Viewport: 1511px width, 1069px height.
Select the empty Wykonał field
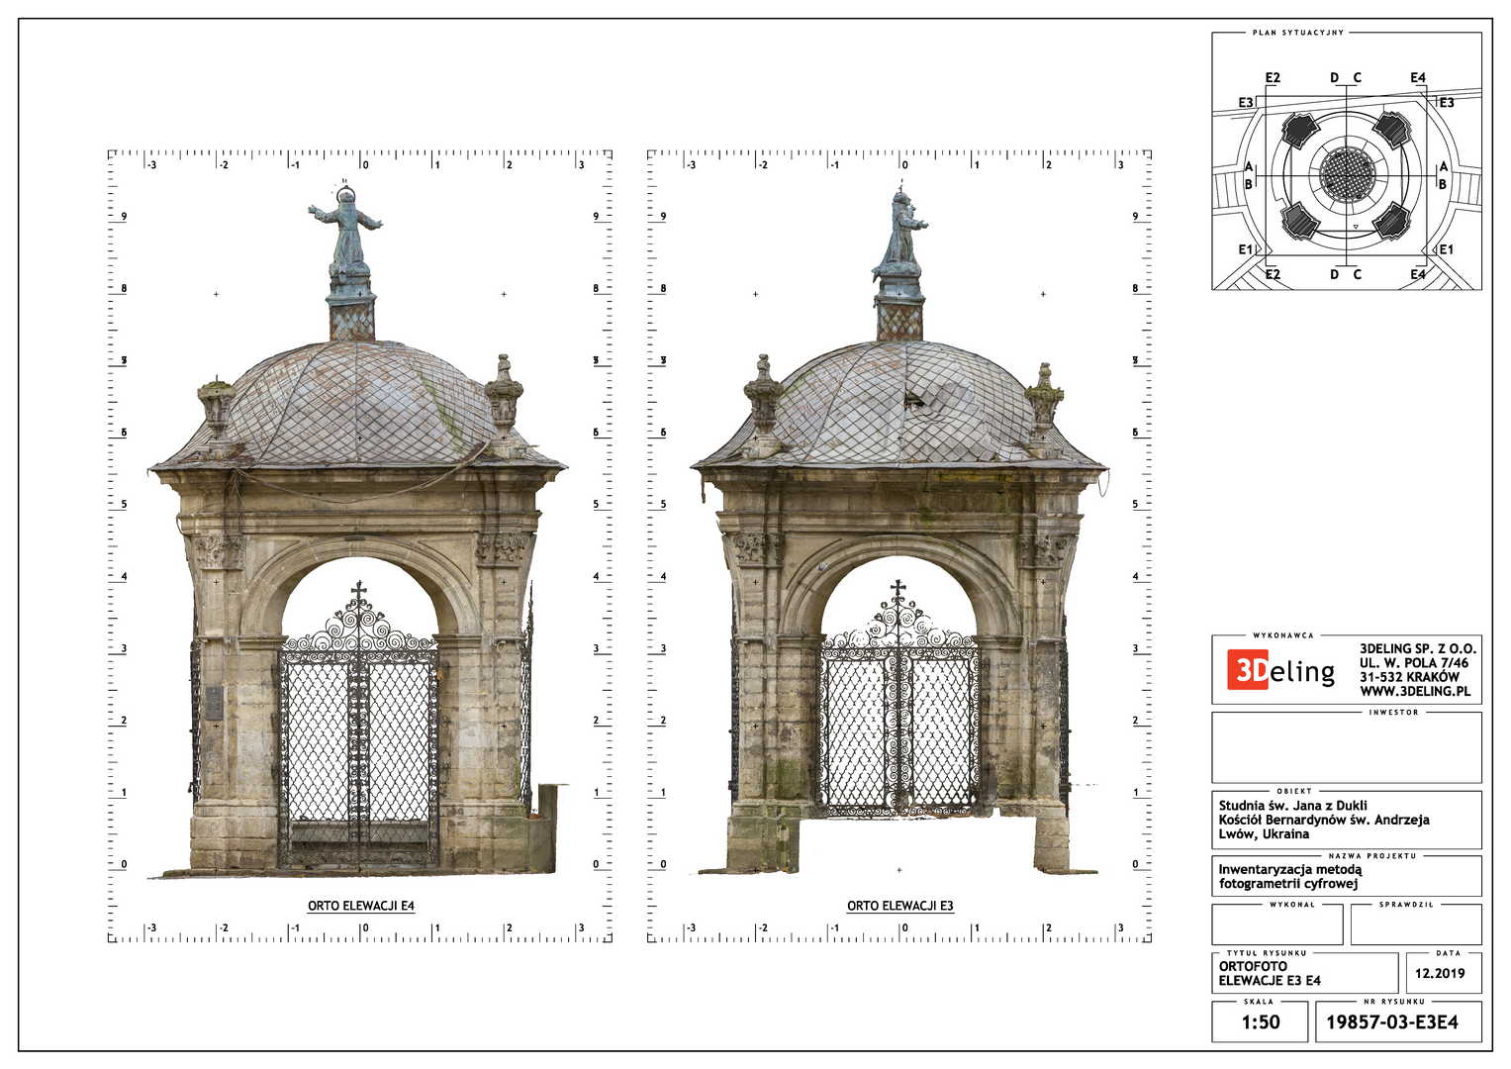click(x=1276, y=925)
